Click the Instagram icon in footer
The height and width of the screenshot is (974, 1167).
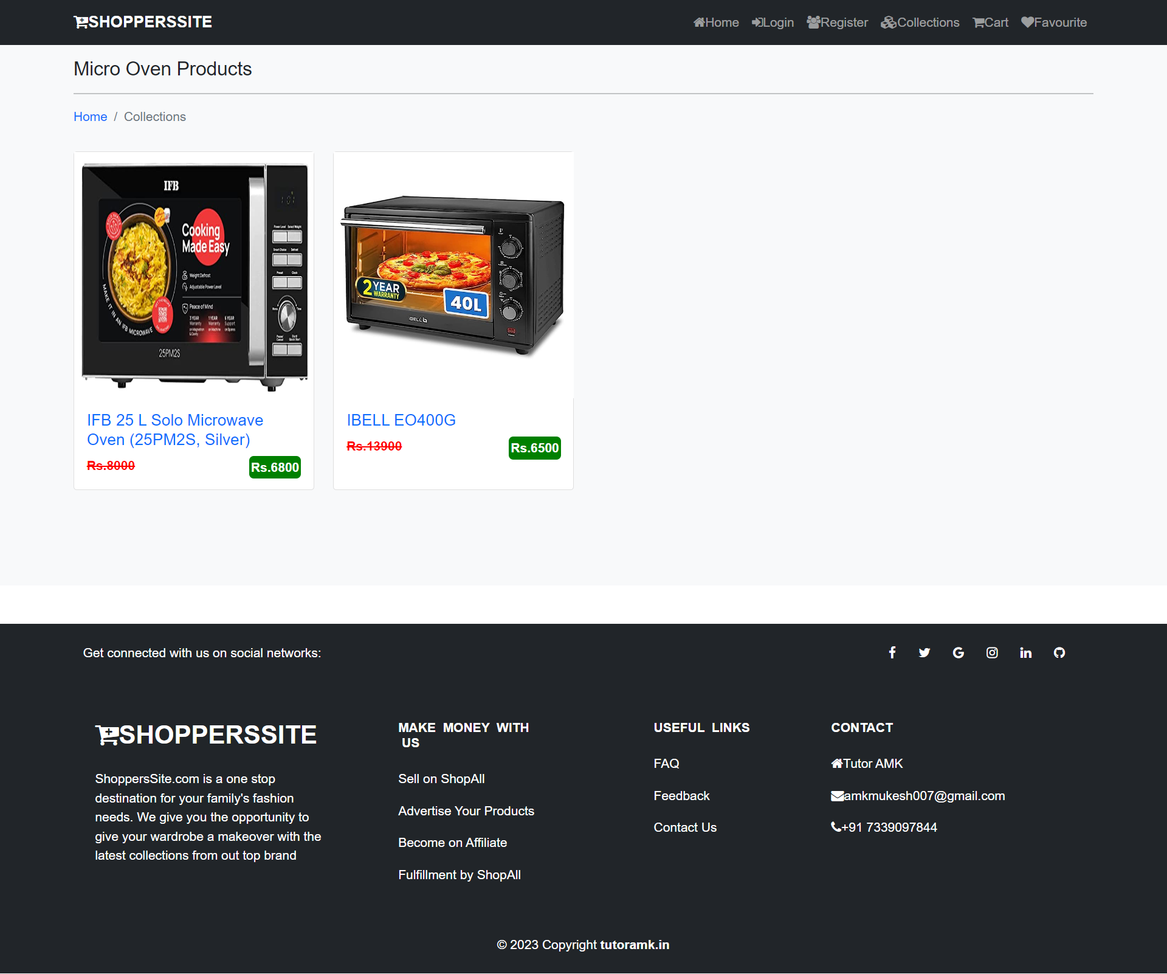tap(992, 652)
